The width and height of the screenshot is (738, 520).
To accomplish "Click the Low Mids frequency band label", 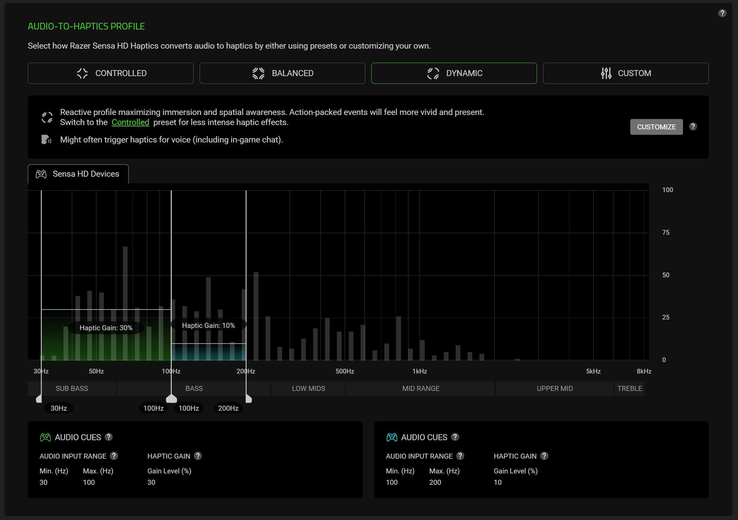I will [x=308, y=389].
